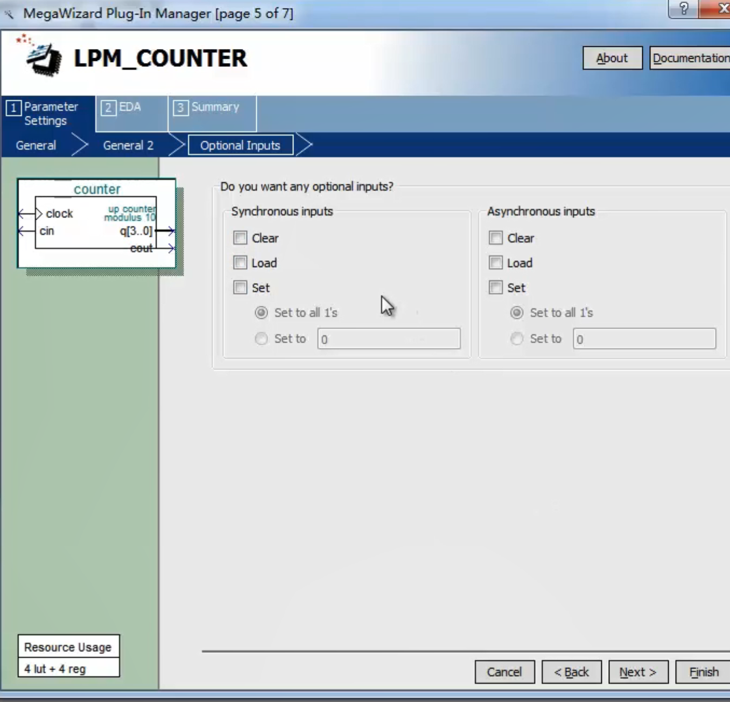Click the 'clock' port label in symbol
Viewport: 730px width, 702px height.
click(x=59, y=214)
